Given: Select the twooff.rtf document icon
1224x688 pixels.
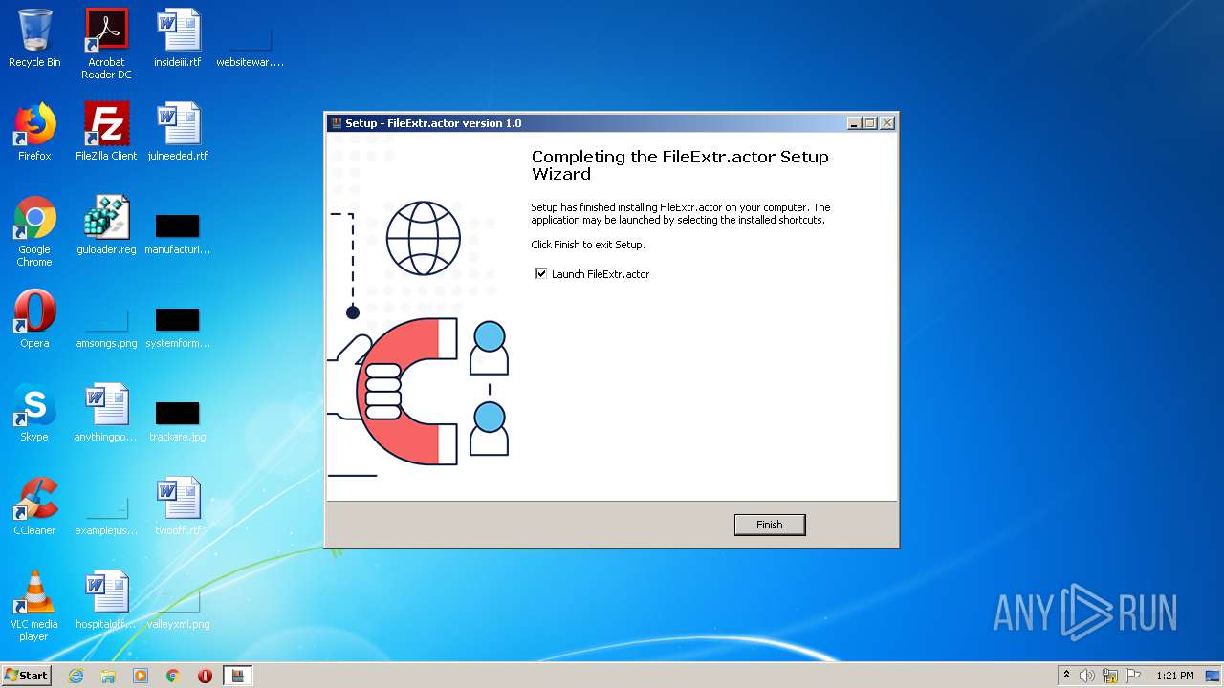Looking at the screenshot, I should click(x=178, y=506).
